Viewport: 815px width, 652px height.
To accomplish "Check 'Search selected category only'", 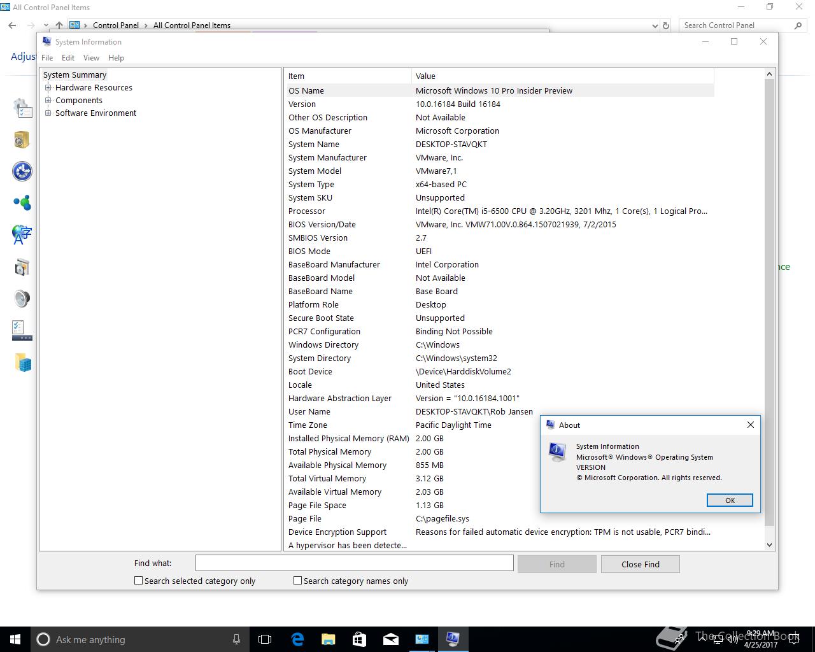I will click(x=138, y=581).
